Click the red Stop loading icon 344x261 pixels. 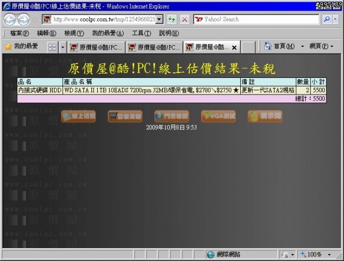coord(185,19)
